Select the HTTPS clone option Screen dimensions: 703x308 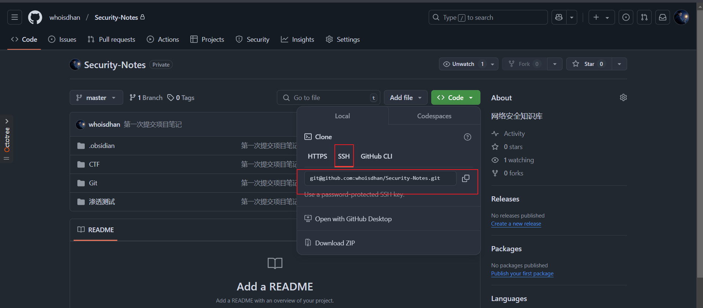pyautogui.click(x=317, y=156)
